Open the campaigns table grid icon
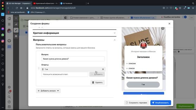This screenshot has width=196, height=110. pos(9,47)
